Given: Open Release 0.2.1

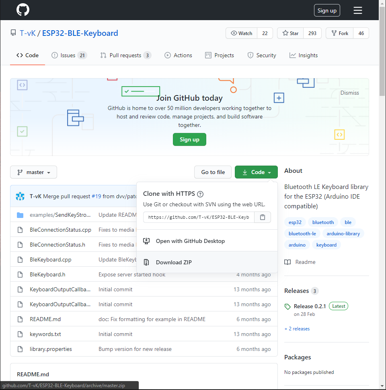Looking at the screenshot, I should (310, 307).
